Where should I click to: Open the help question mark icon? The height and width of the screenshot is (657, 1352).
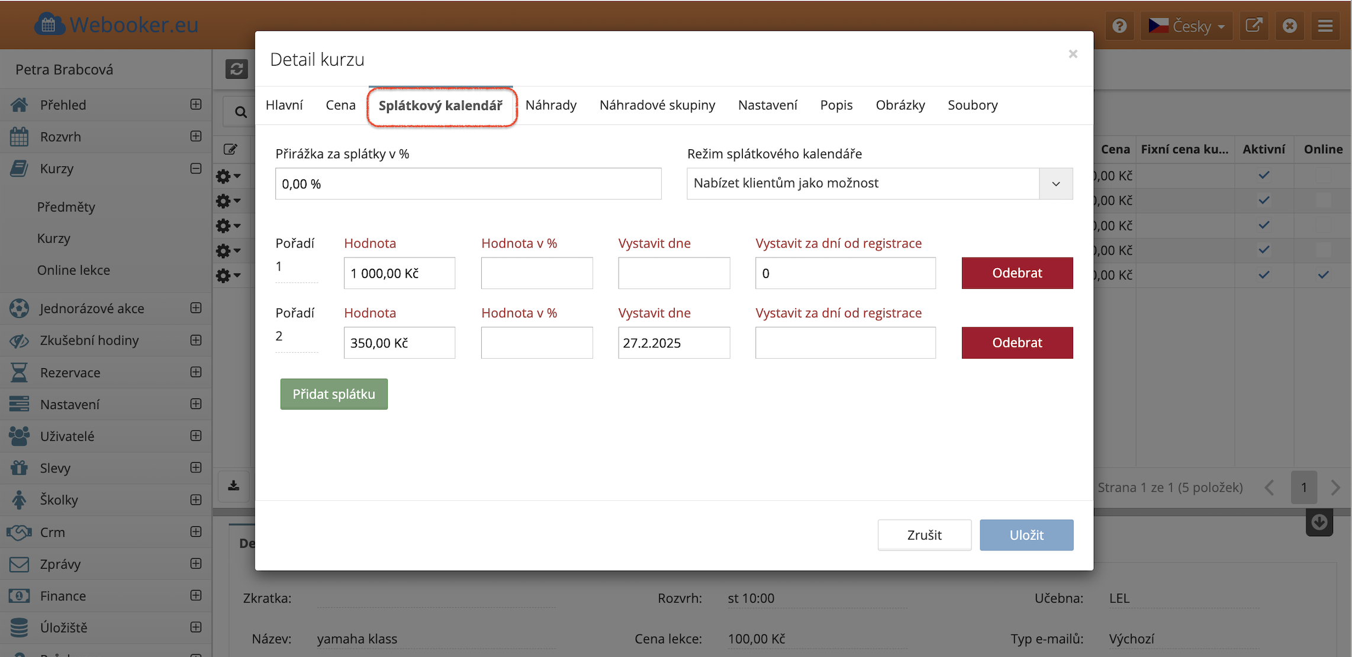1119,26
